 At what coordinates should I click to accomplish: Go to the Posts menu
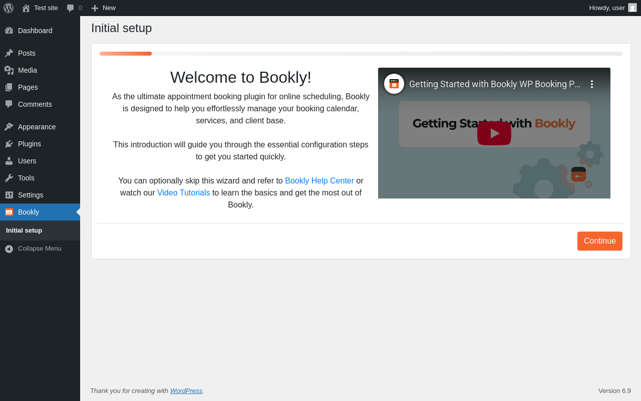click(40, 53)
